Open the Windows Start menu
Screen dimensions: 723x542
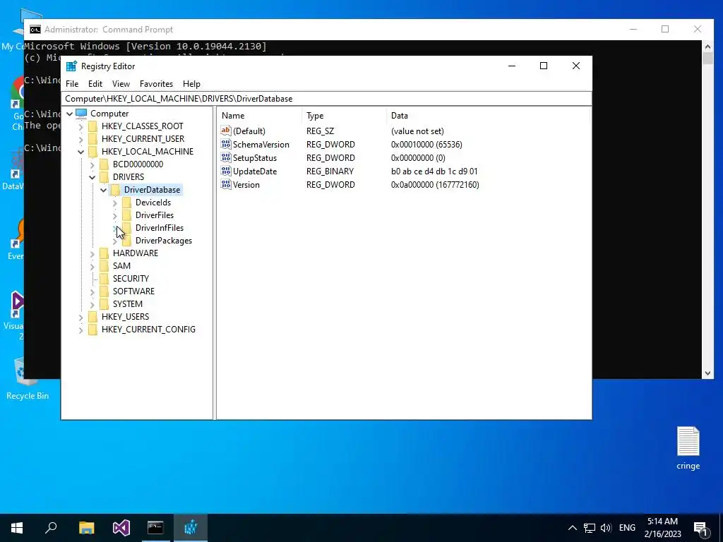(x=17, y=528)
